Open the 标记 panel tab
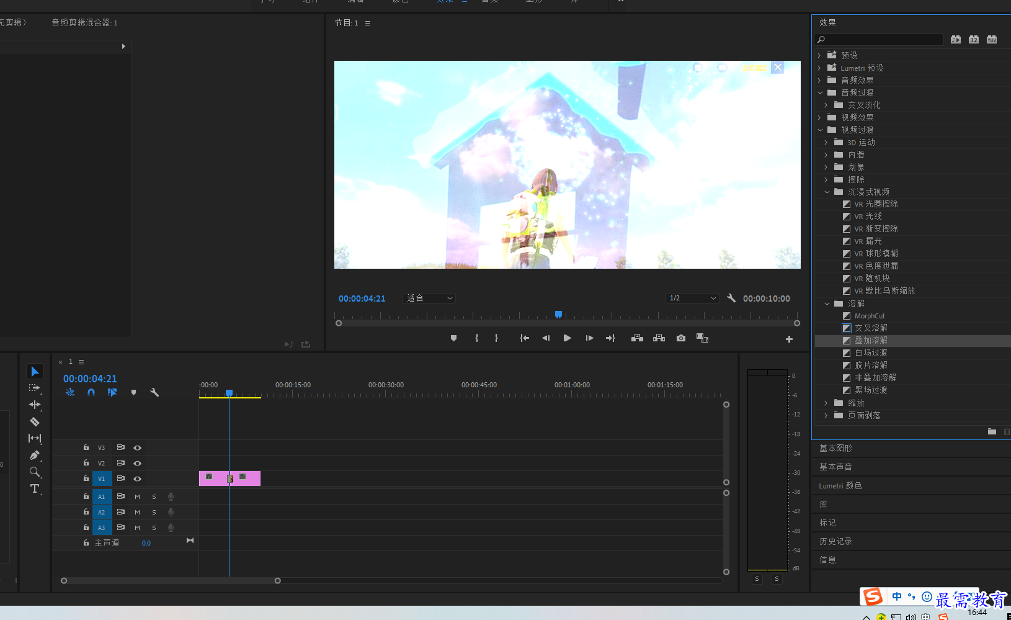 click(x=827, y=523)
